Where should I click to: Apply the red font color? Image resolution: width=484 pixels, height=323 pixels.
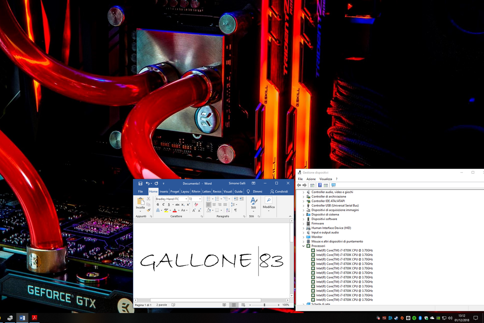[x=174, y=210]
